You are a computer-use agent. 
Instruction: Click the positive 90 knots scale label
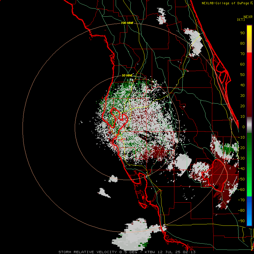tap(242, 33)
